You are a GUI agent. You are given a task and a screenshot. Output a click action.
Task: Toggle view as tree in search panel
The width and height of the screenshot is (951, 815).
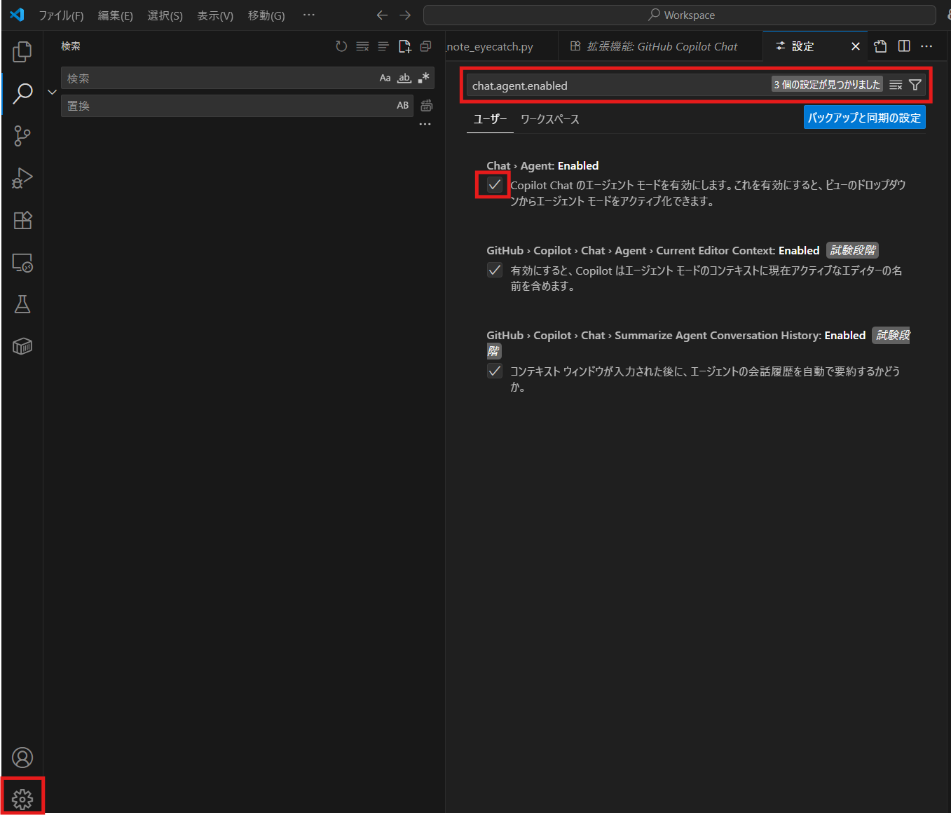(x=383, y=46)
